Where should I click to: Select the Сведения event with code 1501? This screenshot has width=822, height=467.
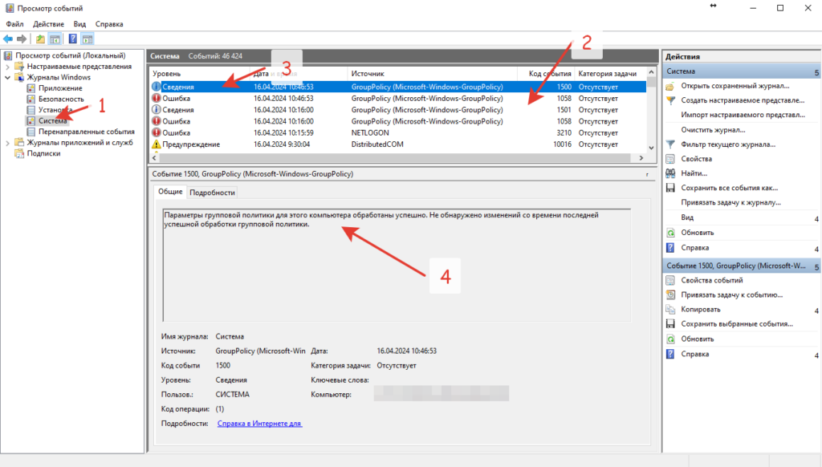(398, 110)
